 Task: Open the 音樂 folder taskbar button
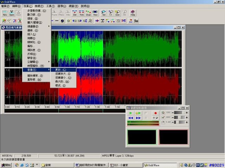[x=57, y=165]
